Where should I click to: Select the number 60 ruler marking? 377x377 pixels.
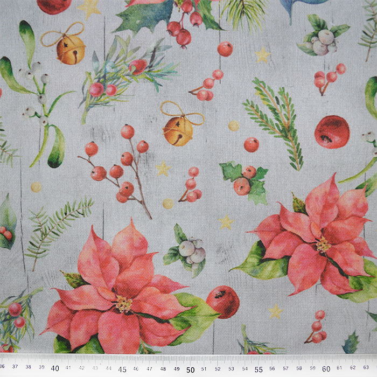326,369
